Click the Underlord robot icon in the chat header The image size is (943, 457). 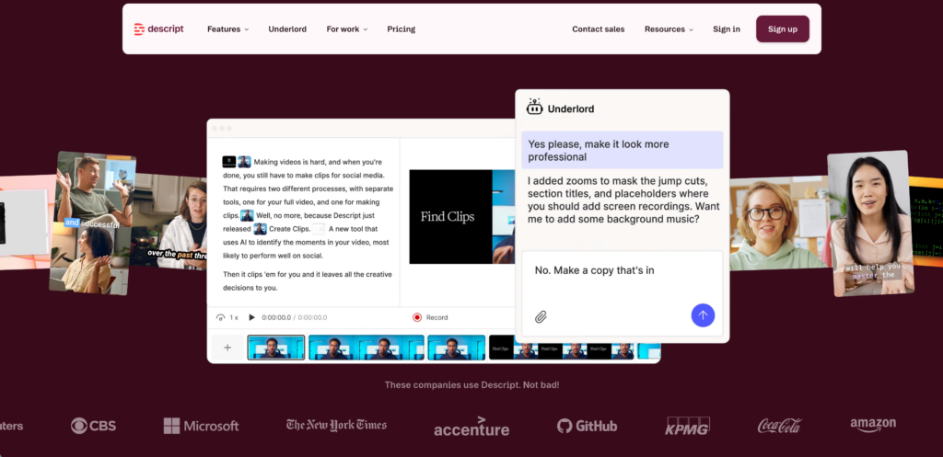pos(534,108)
